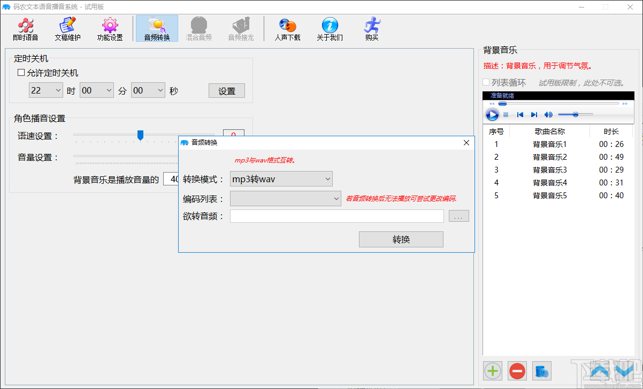Click the 转换 convert button
Screen dimensions: 643x389
401,239
